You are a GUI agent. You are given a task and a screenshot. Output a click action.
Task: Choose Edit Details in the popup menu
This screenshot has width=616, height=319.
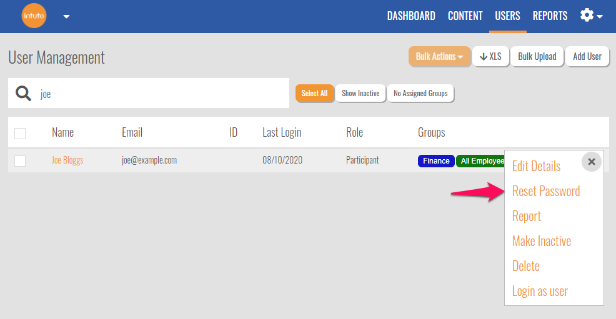pos(536,166)
